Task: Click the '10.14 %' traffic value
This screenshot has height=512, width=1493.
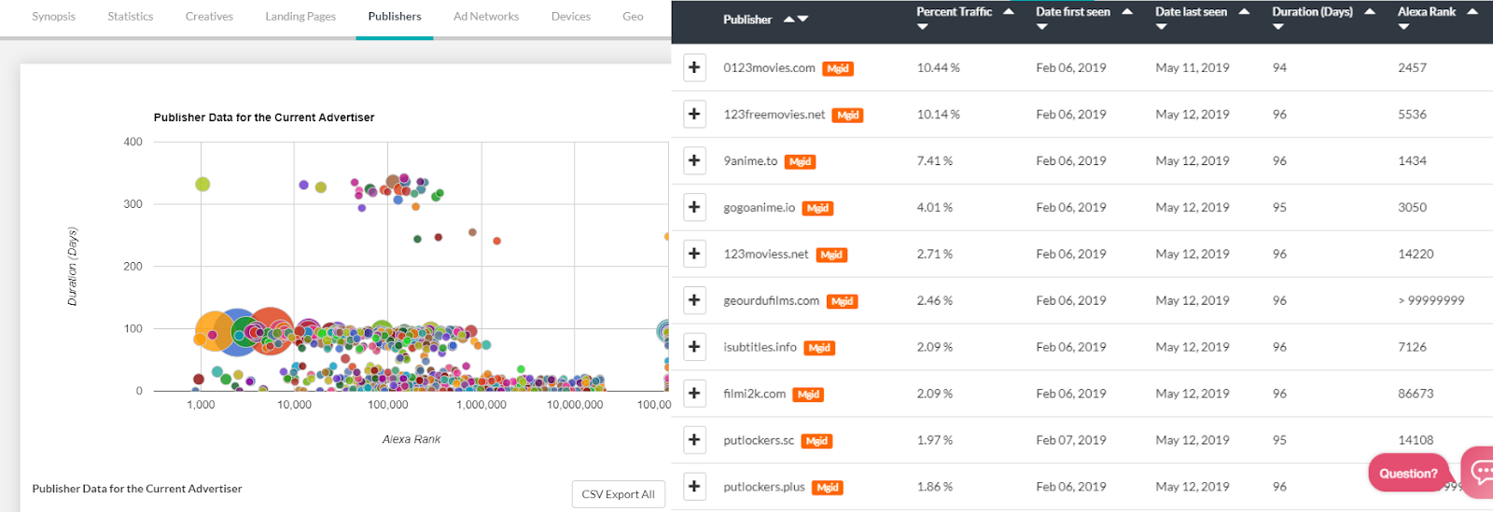Action: tap(938, 115)
